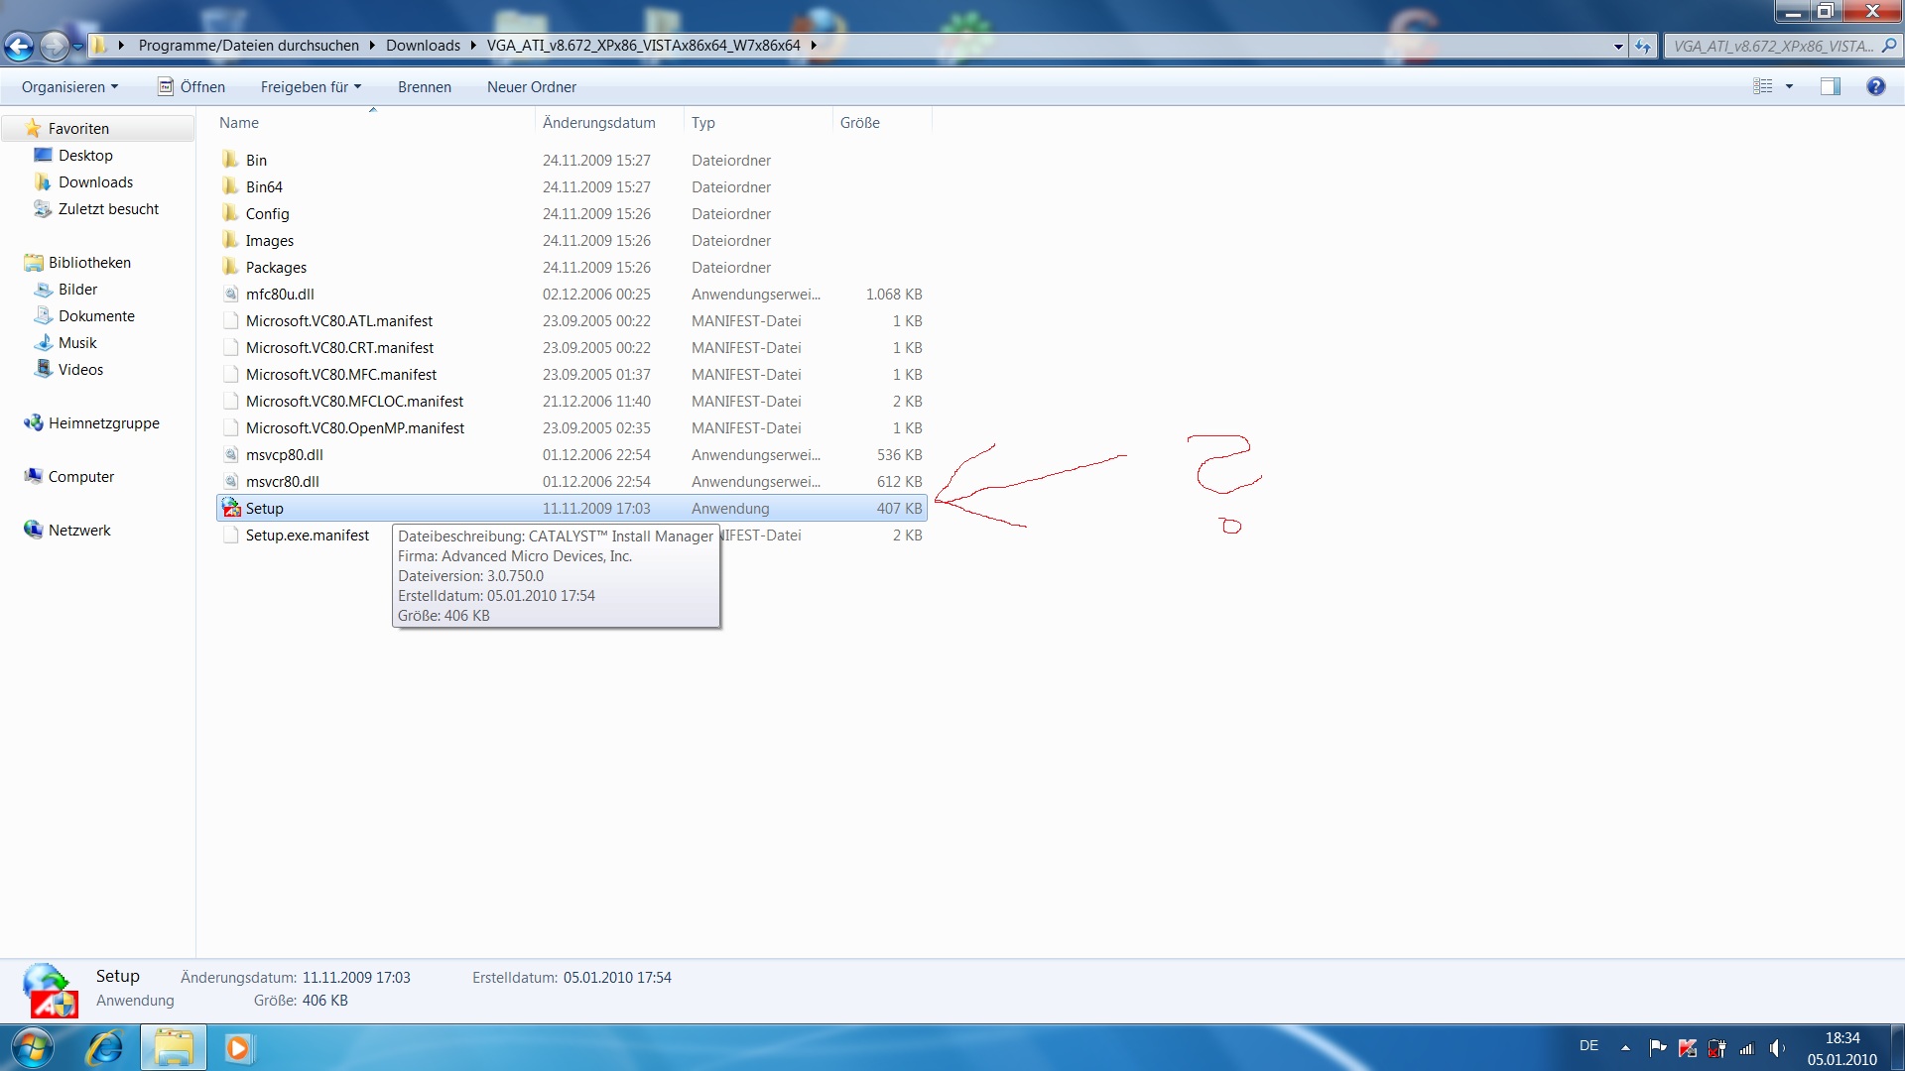Click the Back navigation arrow button
Image resolution: width=1905 pixels, height=1071 pixels.
pyautogui.click(x=19, y=46)
